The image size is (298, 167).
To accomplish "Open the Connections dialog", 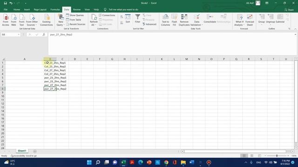I will point(107,15).
